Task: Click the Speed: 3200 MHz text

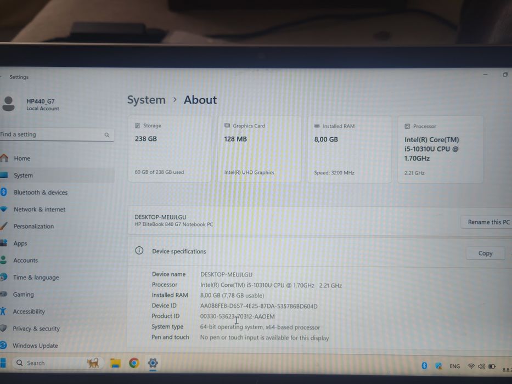Action: click(x=334, y=173)
